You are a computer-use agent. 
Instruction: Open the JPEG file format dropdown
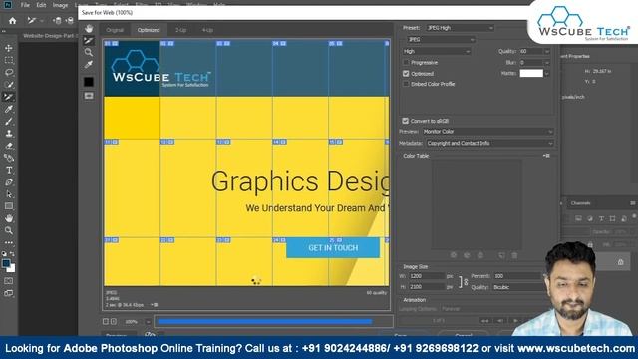tap(441, 40)
